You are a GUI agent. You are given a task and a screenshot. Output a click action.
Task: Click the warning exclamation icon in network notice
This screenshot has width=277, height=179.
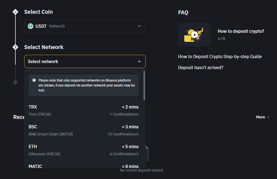pos(34,80)
